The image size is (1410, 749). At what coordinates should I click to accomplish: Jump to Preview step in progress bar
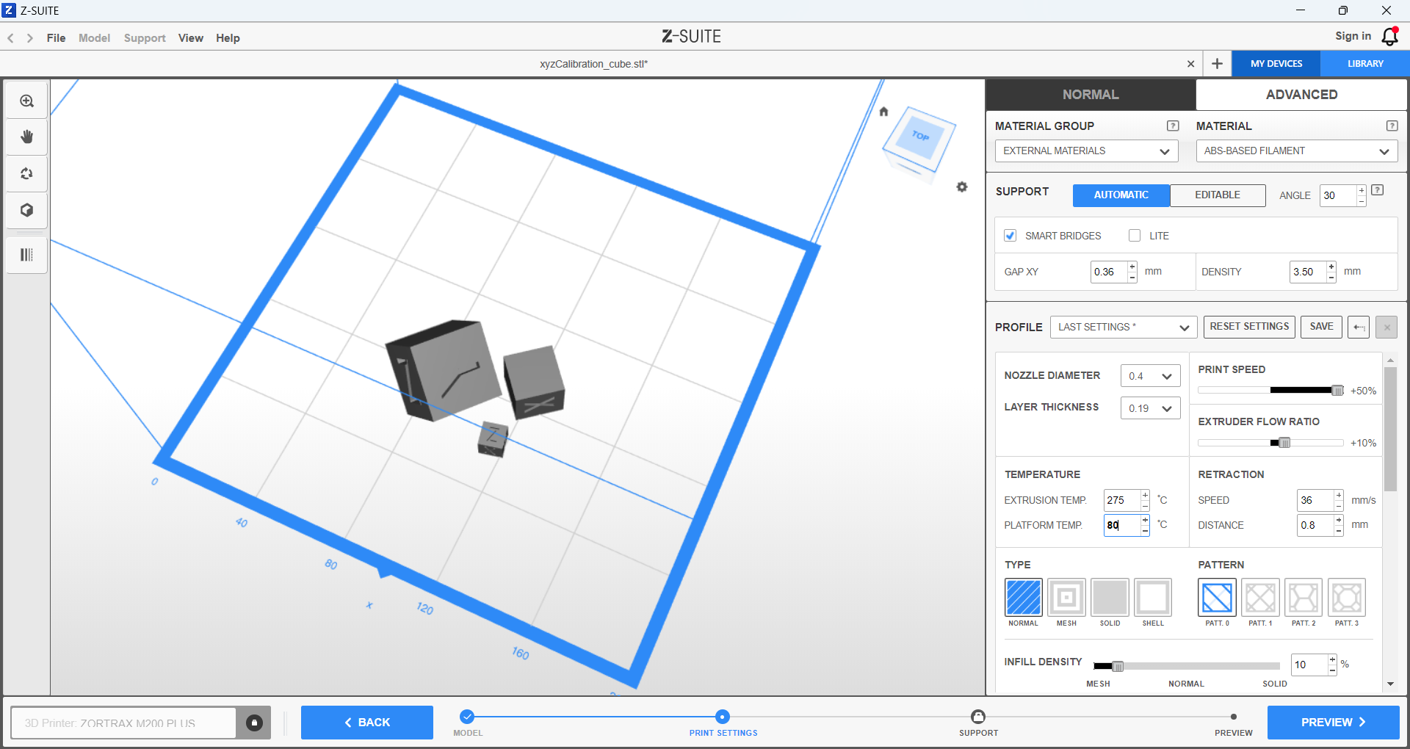(x=1234, y=717)
